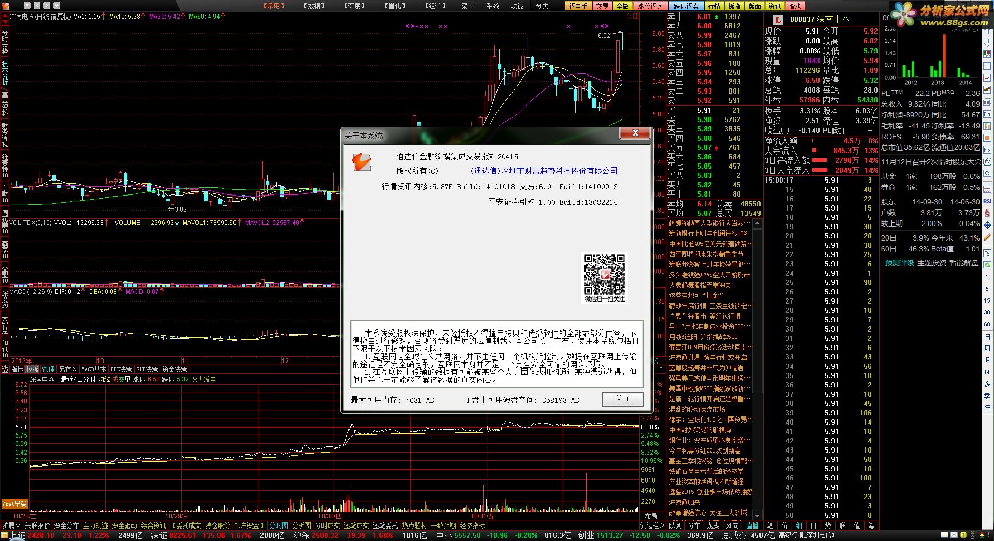Image resolution: width=994 pixels, height=541 pixels.
Task: Switch to the 分时图 bottom tab
Action: click(x=279, y=525)
